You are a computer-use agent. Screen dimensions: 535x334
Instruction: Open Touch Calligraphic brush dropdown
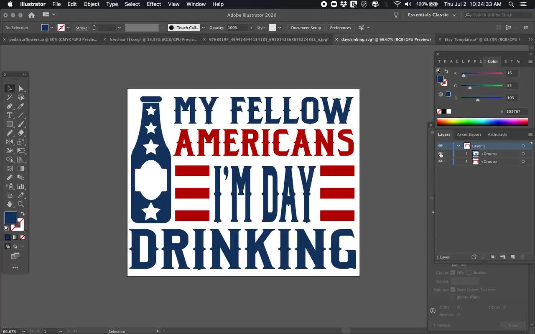(203, 28)
